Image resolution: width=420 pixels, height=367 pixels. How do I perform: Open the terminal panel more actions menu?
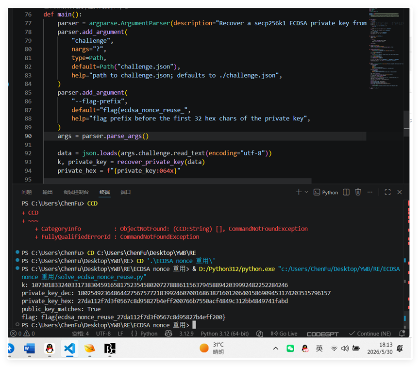[370, 192]
